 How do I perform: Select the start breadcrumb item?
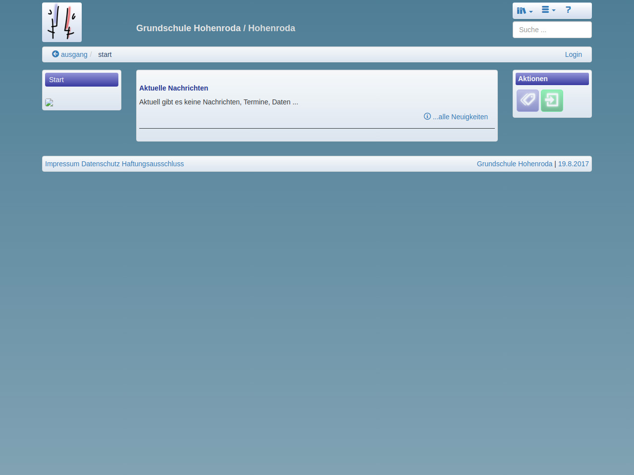tap(105, 54)
